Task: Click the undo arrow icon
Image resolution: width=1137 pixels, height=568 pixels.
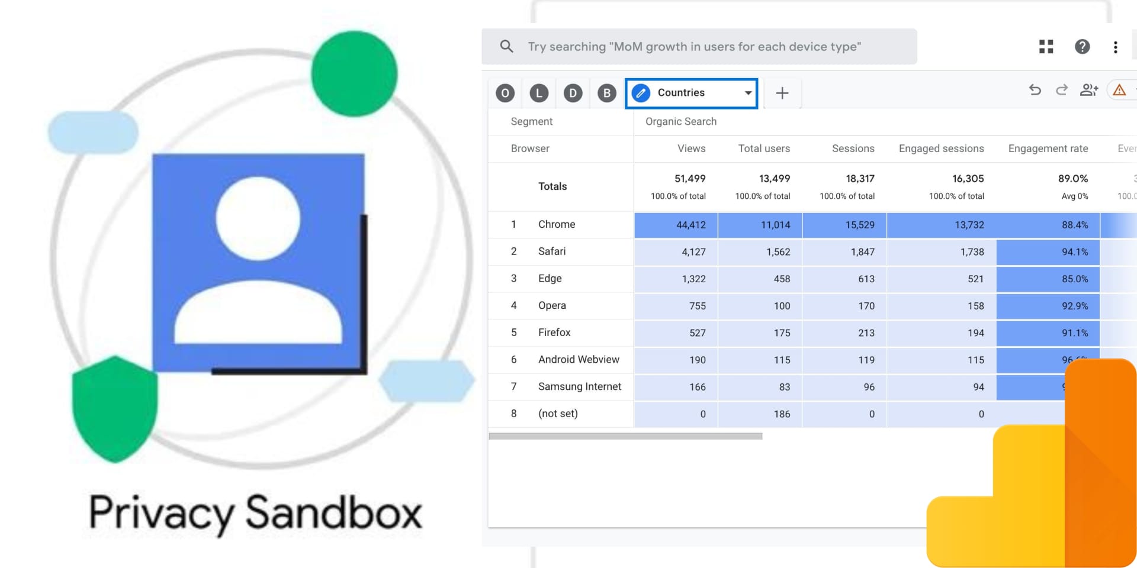Action: point(1035,90)
